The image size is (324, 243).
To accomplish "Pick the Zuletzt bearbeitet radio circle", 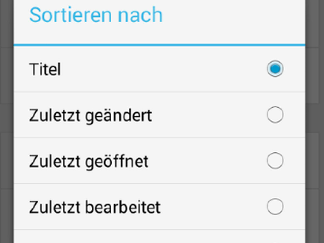I will (275, 207).
